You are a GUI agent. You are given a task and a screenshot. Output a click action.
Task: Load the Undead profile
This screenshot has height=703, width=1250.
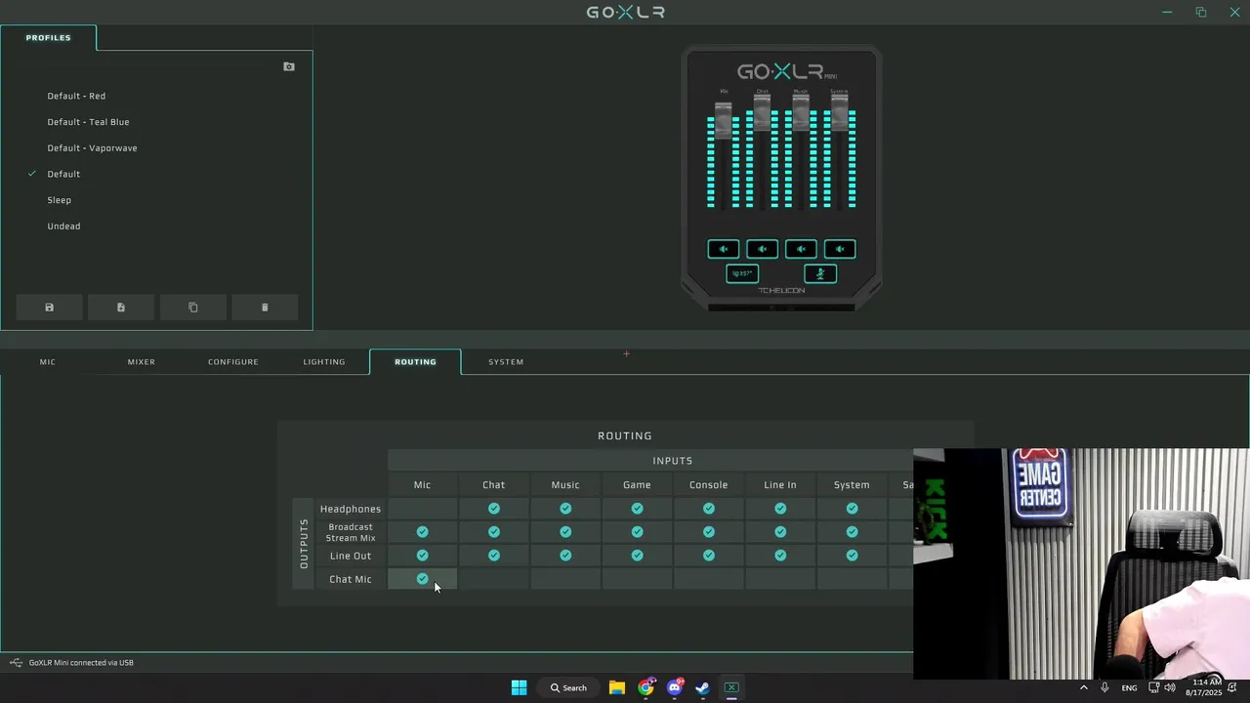tap(63, 227)
